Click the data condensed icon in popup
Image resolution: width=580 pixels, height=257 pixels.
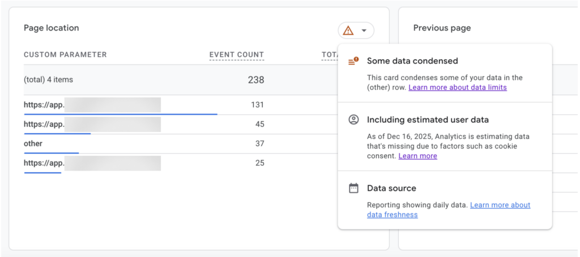click(353, 61)
